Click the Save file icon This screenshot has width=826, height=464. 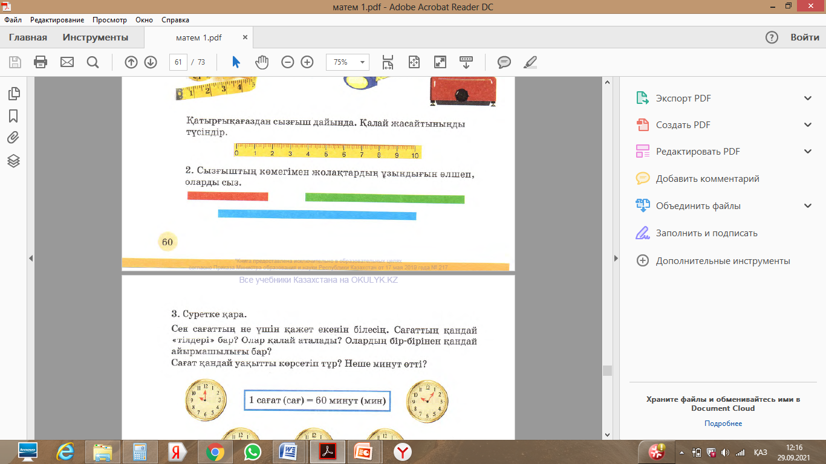tap(15, 62)
